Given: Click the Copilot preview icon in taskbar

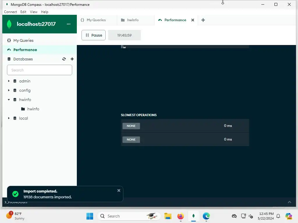Looking at the screenshot, I should coord(289,216).
